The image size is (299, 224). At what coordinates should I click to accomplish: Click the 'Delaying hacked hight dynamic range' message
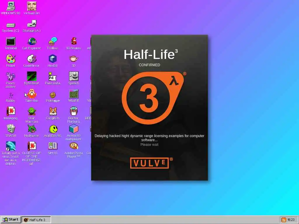(x=149, y=138)
